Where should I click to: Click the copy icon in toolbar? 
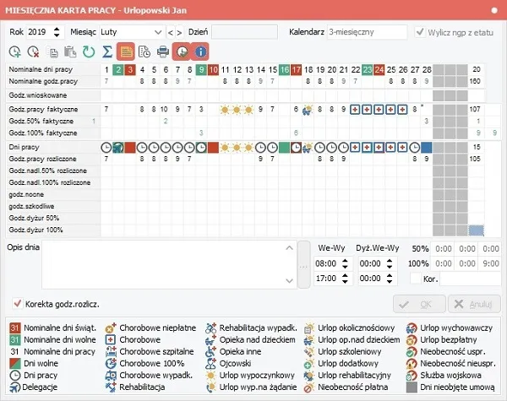(x=52, y=52)
